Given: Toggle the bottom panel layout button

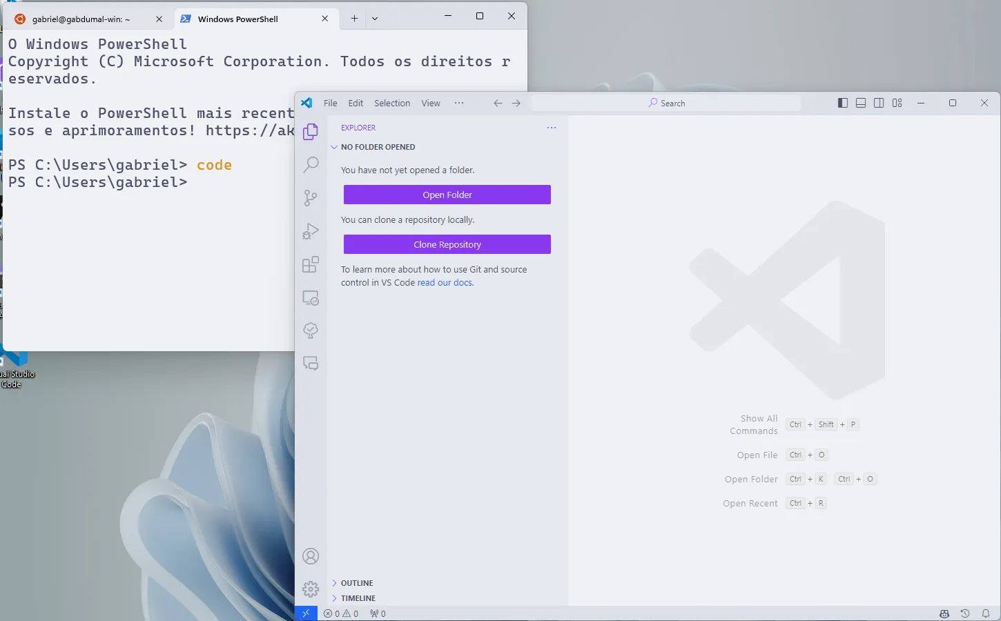Looking at the screenshot, I should pos(861,103).
